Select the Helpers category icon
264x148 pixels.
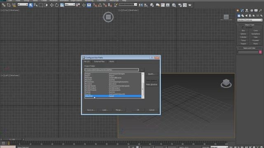(254, 16)
